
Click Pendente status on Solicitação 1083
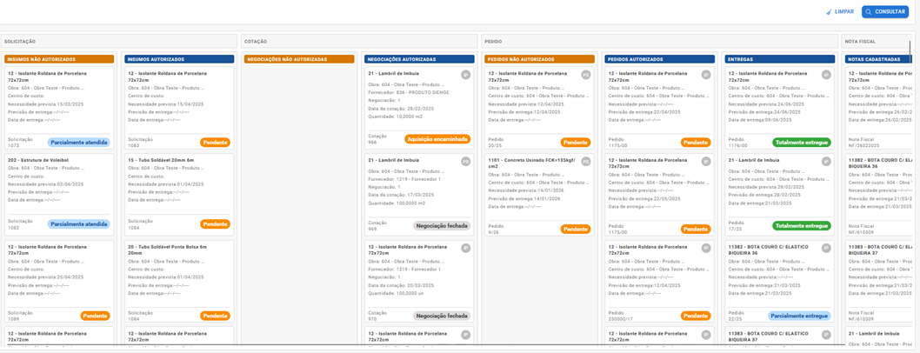(216, 142)
